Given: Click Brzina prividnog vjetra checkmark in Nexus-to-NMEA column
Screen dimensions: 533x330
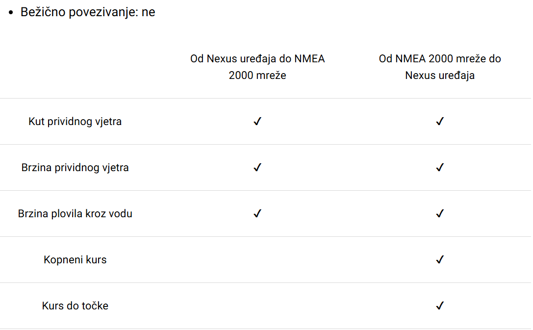Looking at the screenshot, I should pyautogui.click(x=257, y=167).
